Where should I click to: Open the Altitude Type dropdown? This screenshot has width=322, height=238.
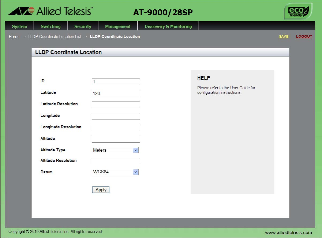pyautogui.click(x=115, y=150)
